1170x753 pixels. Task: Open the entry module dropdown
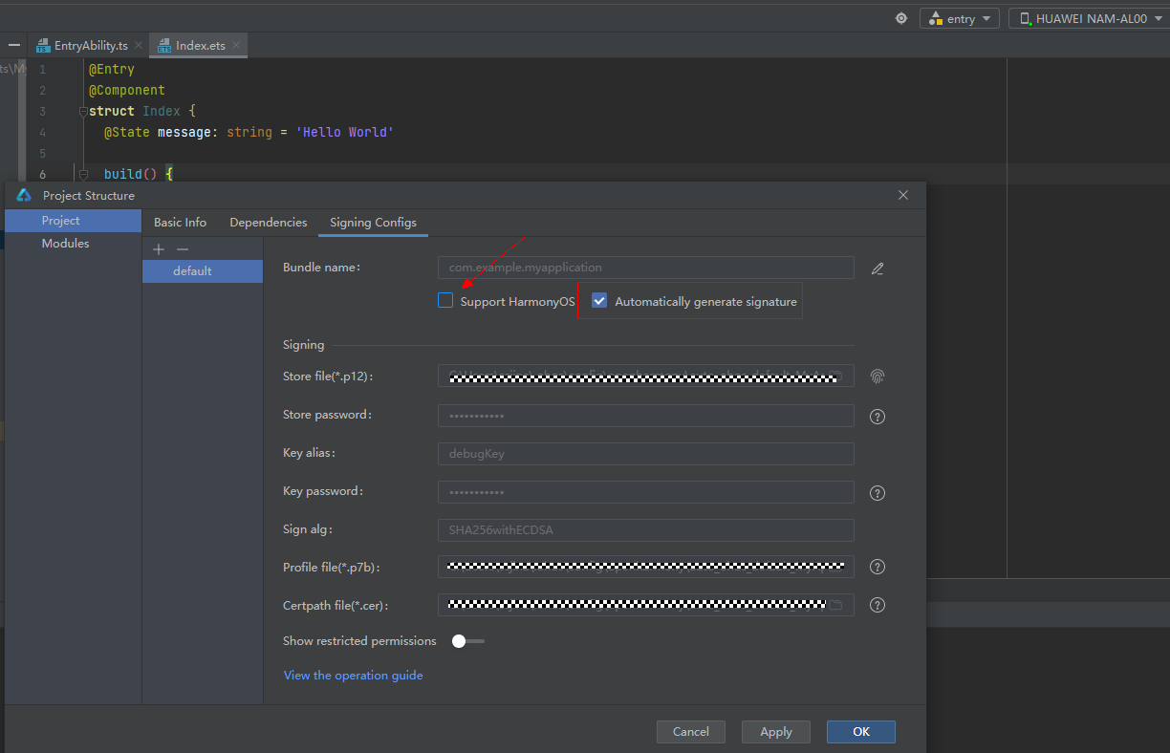(x=960, y=18)
